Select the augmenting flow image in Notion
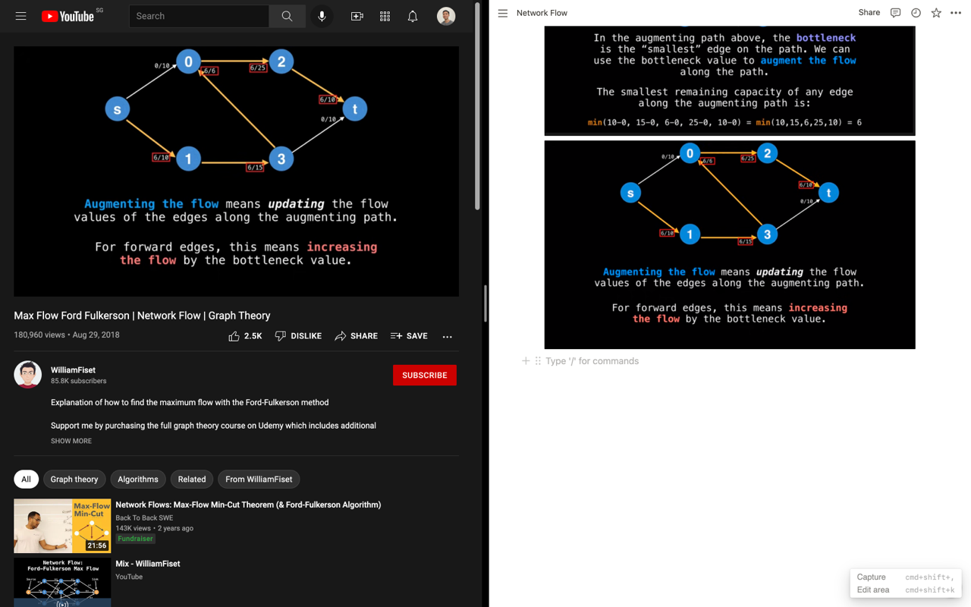This screenshot has height=607, width=971. pos(730,244)
